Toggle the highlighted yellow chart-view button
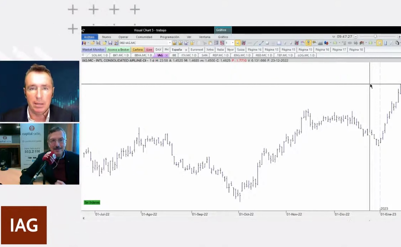 pos(308,43)
